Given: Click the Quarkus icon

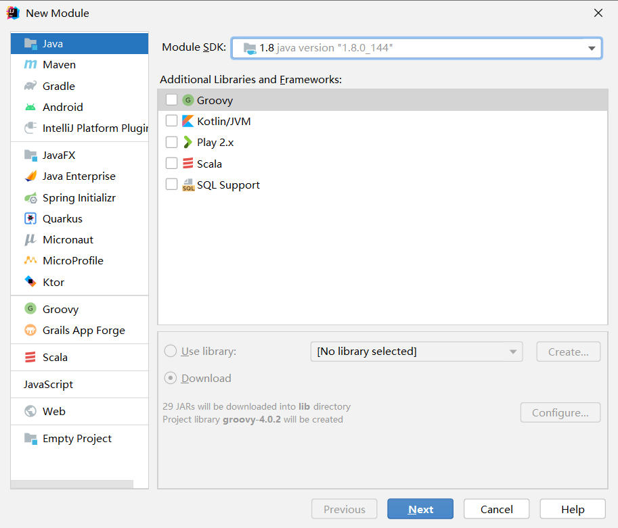Looking at the screenshot, I should point(30,218).
